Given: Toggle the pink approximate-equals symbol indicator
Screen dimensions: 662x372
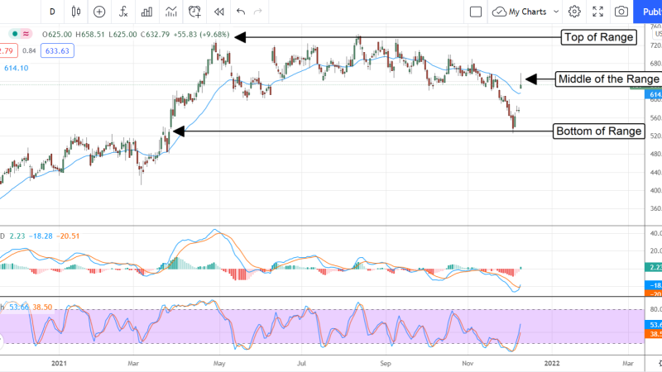Looking at the screenshot, I should point(26,34).
